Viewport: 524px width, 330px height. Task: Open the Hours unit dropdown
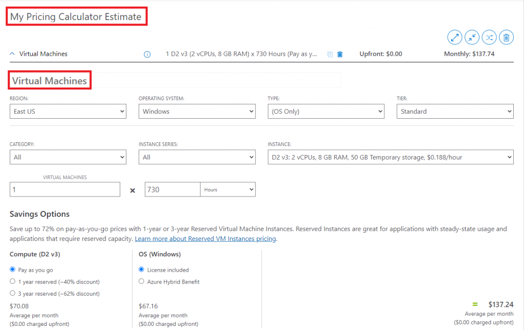(228, 189)
